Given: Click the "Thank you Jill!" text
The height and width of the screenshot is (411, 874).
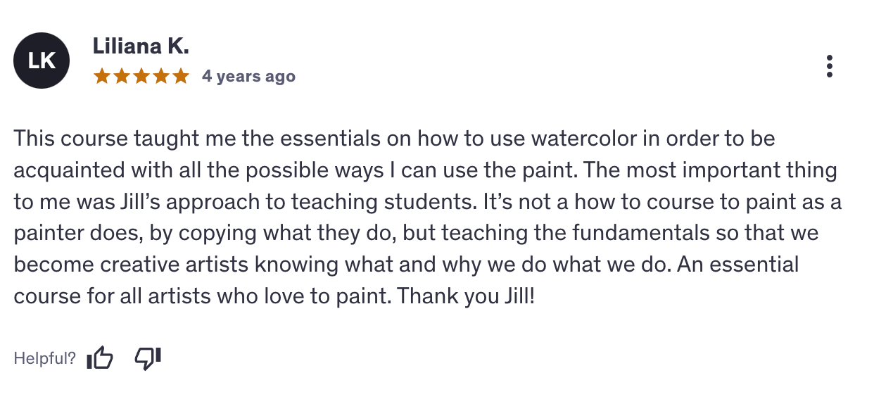Looking at the screenshot, I should (x=466, y=296).
